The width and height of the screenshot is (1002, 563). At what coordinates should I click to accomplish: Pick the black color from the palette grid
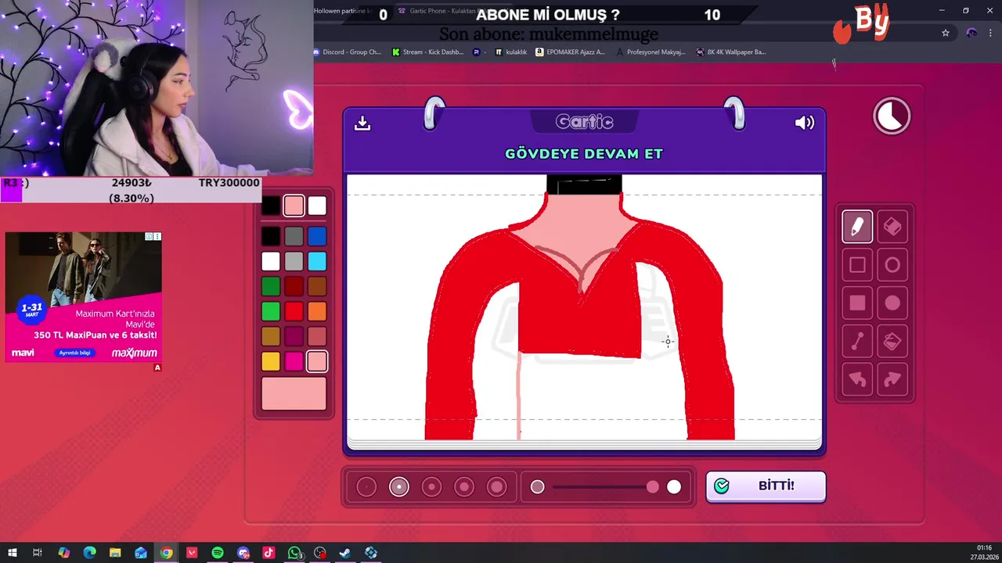coord(270,236)
